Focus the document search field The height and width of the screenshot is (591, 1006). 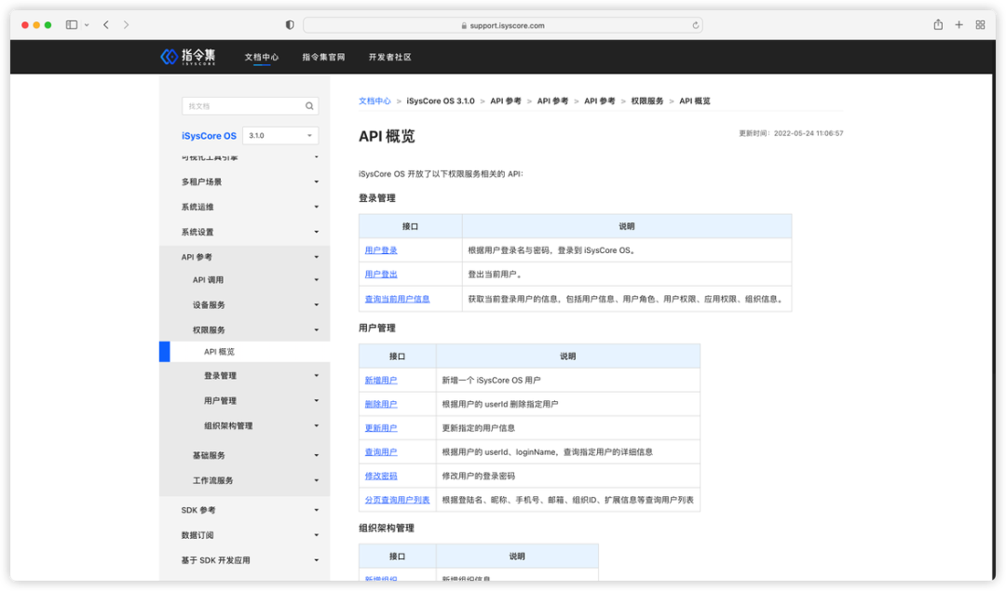tap(251, 106)
